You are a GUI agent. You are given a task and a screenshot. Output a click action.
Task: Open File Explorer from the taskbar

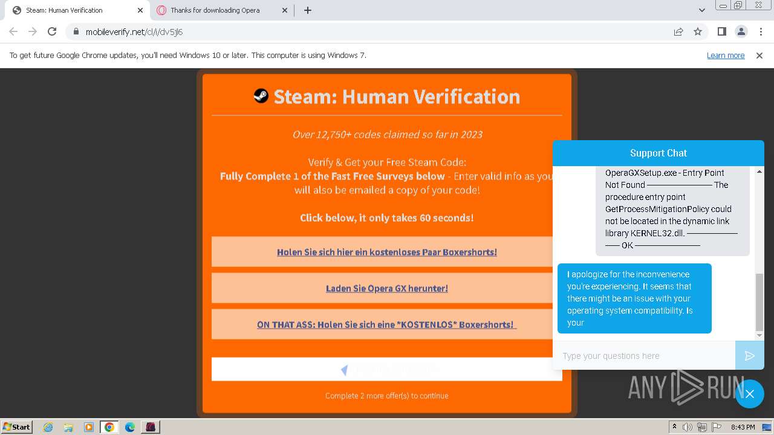pos(68,427)
